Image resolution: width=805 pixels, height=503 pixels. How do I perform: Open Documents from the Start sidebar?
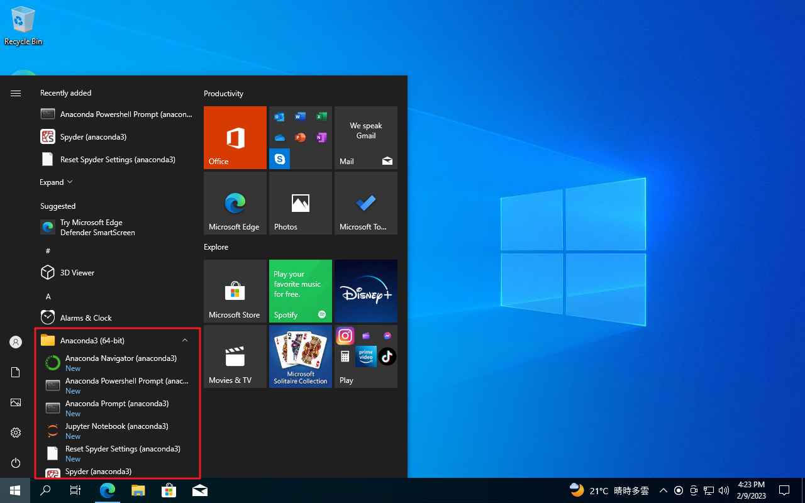pos(16,372)
